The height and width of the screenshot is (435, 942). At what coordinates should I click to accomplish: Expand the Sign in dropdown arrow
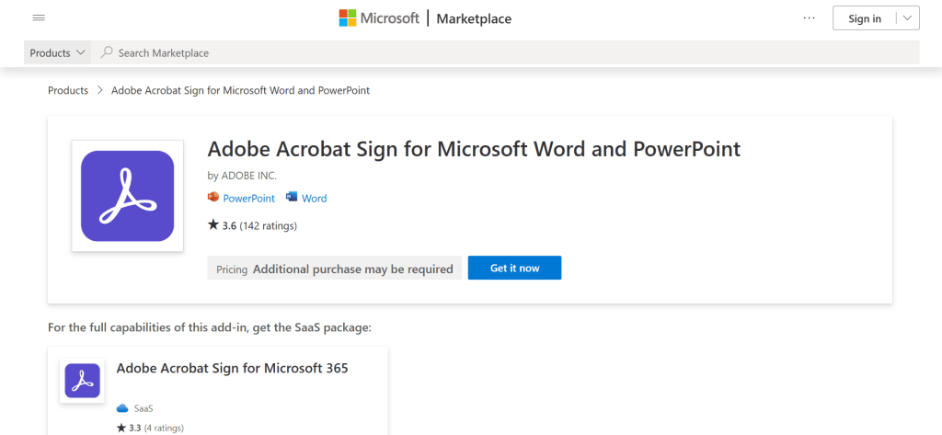click(907, 18)
